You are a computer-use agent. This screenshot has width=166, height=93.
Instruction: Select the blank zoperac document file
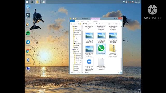click(x=101, y=64)
